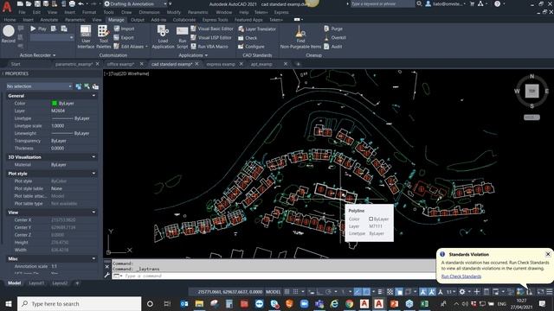Click the Record action button
The width and height of the screenshot is (554, 311).
point(9,35)
